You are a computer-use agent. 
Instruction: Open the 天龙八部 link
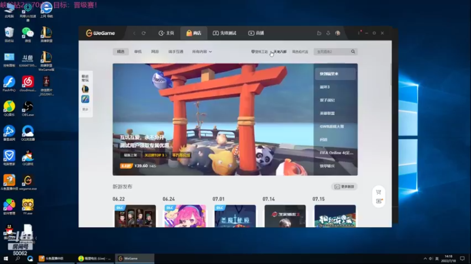pos(280,52)
